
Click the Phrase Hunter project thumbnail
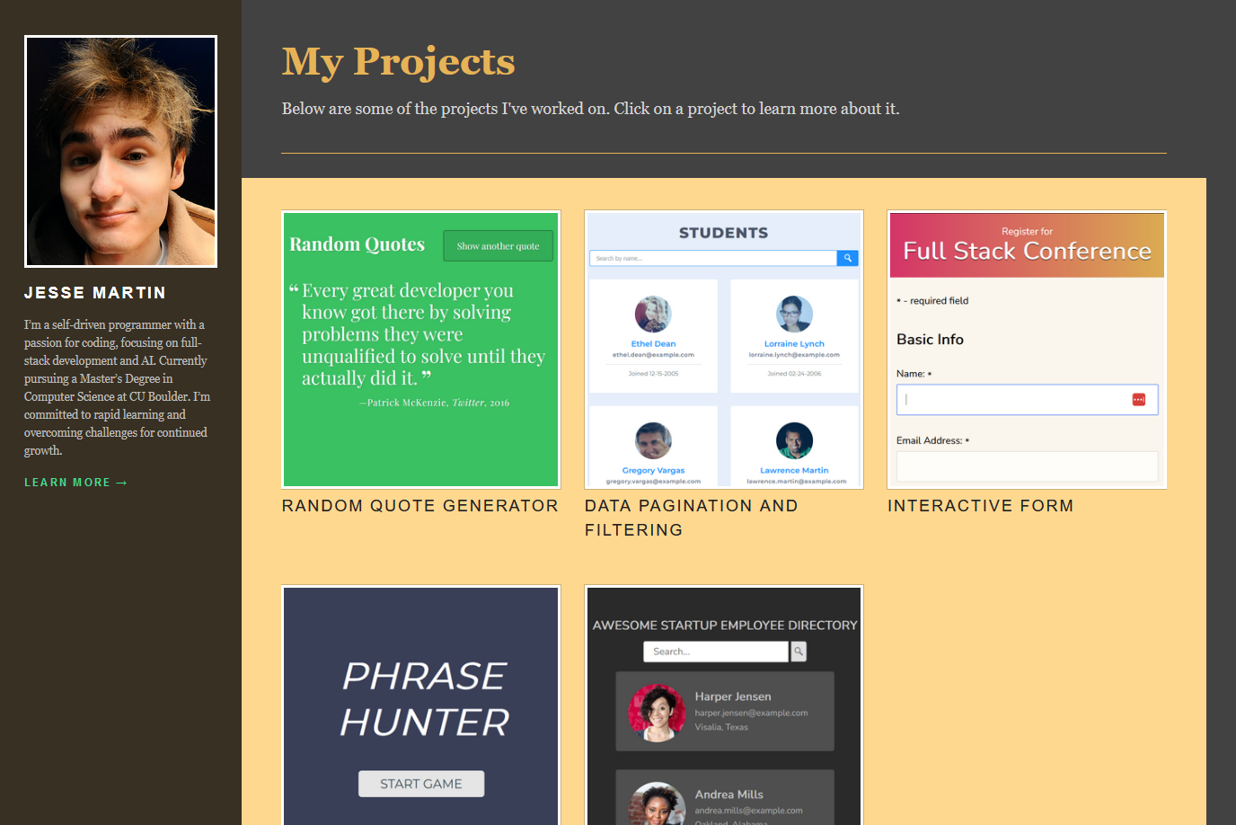(x=420, y=705)
